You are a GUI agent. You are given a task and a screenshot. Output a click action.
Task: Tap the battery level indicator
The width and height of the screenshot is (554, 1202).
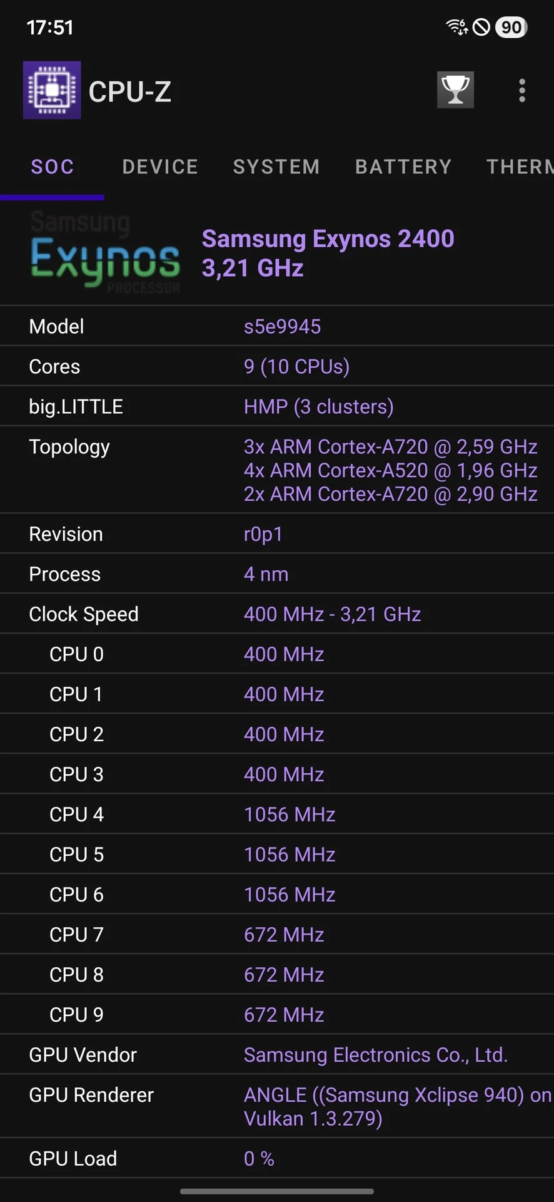coord(511,27)
